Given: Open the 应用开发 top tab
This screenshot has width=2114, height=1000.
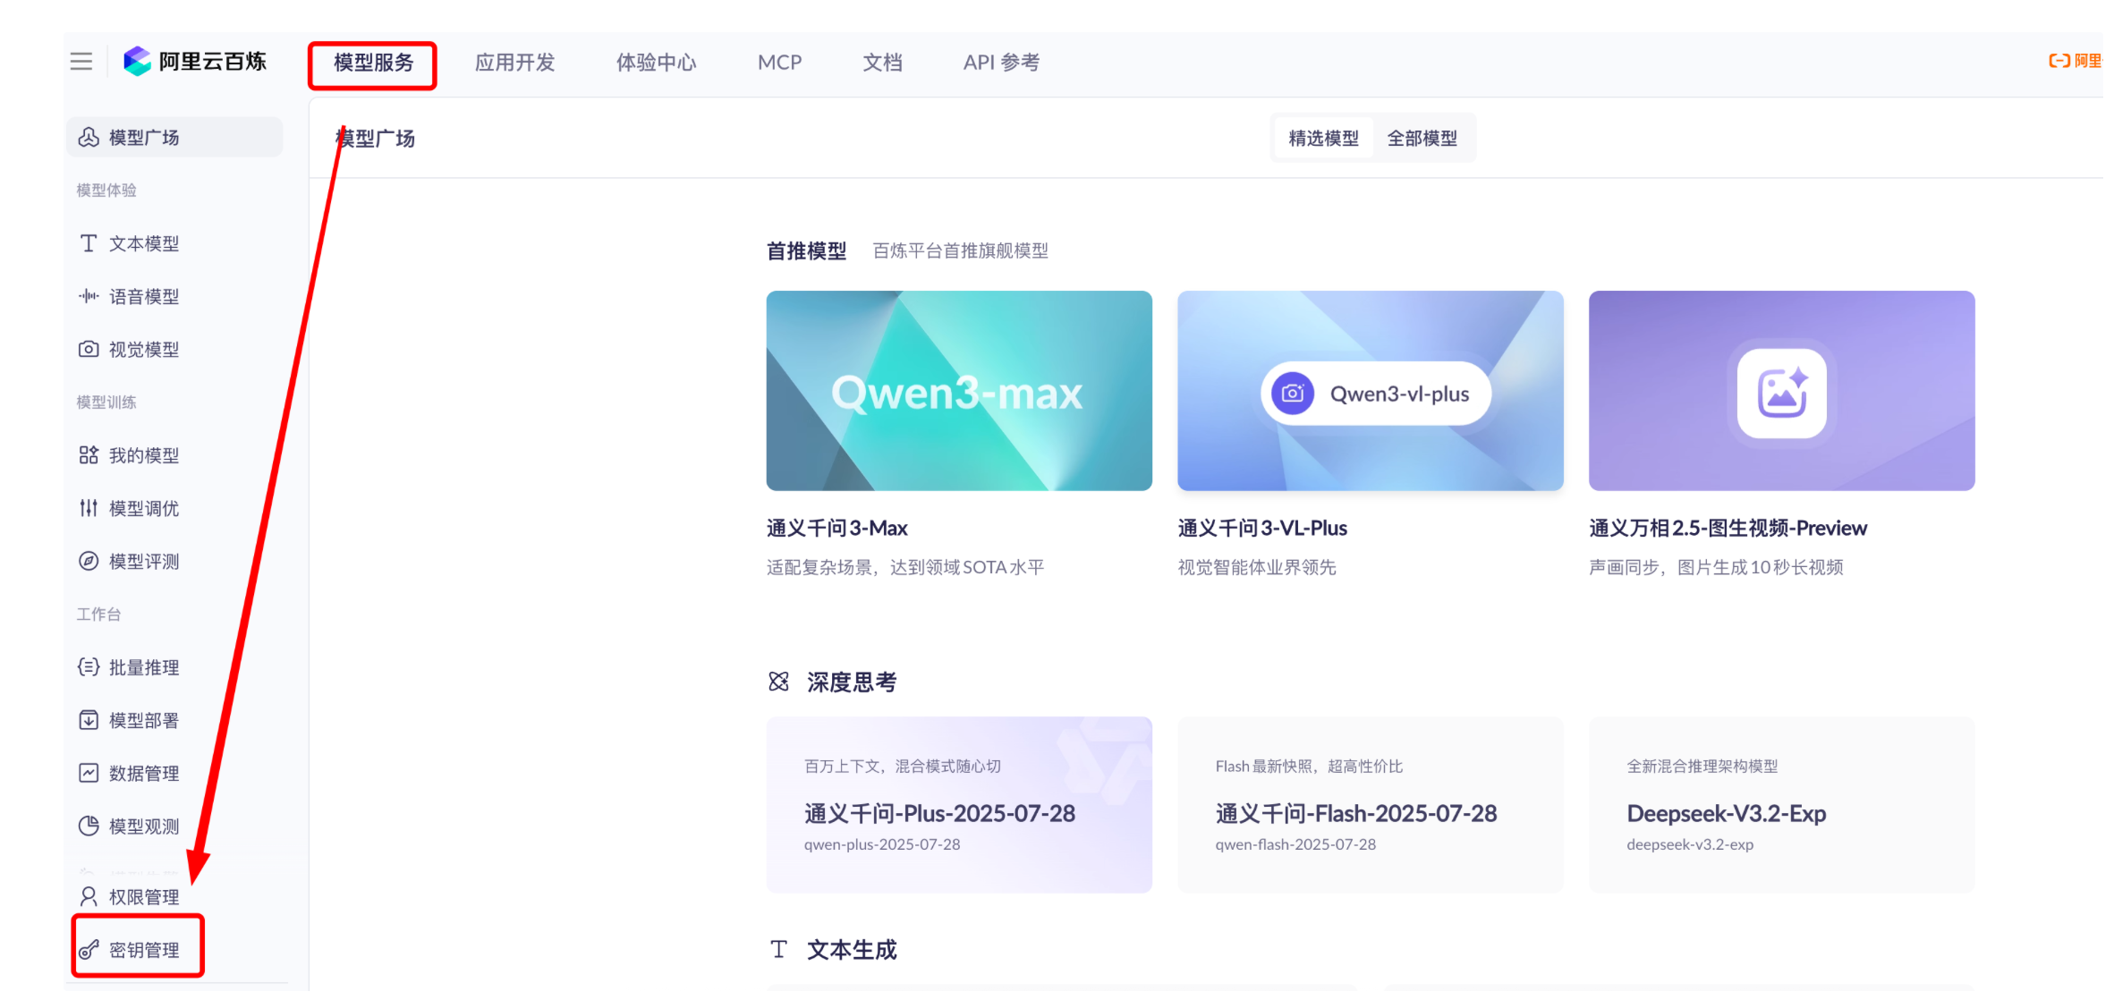Looking at the screenshot, I should [x=514, y=63].
